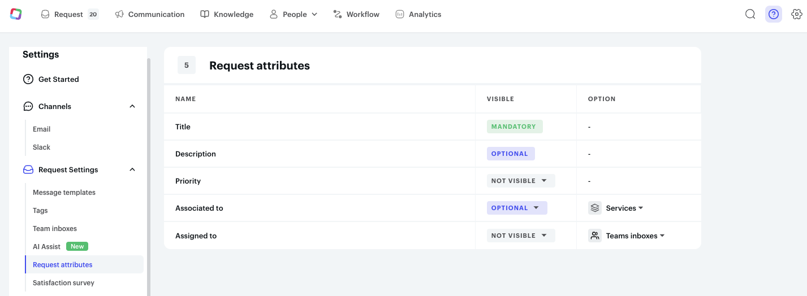Open Priority NOT VISIBLE visibility dropdown

click(521, 181)
